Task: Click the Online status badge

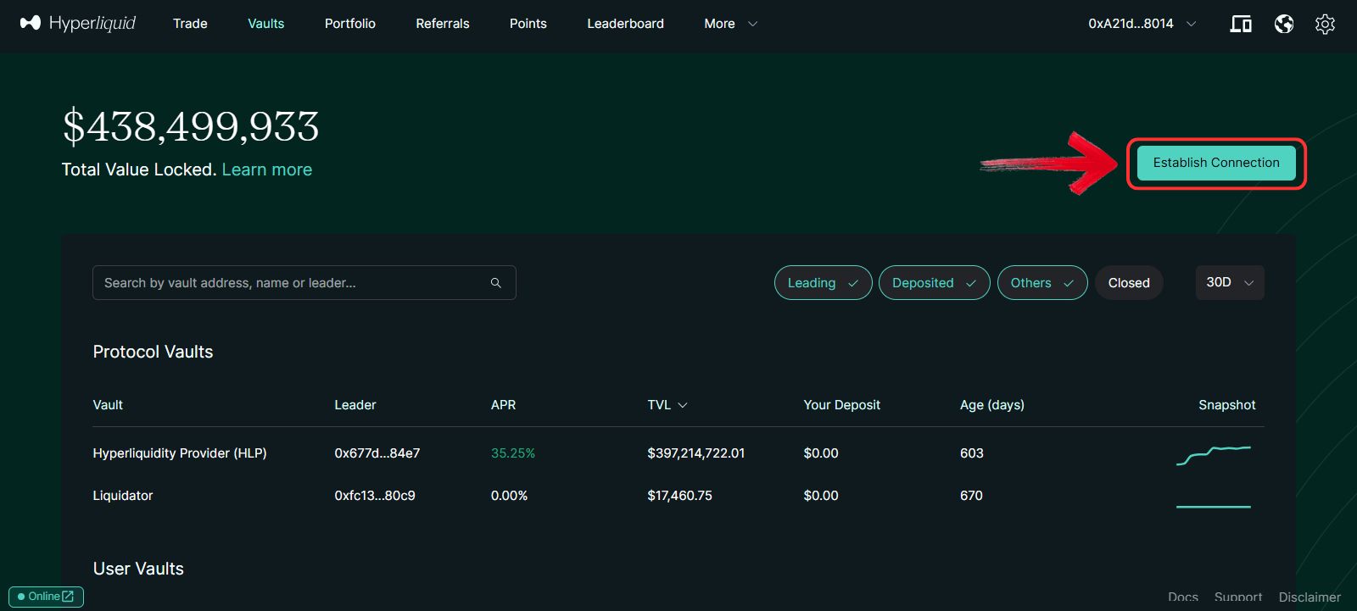Action: pyautogui.click(x=46, y=597)
